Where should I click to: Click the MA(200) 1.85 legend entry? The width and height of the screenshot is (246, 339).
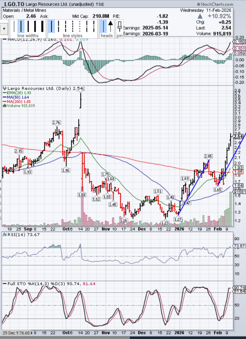click(x=17, y=102)
